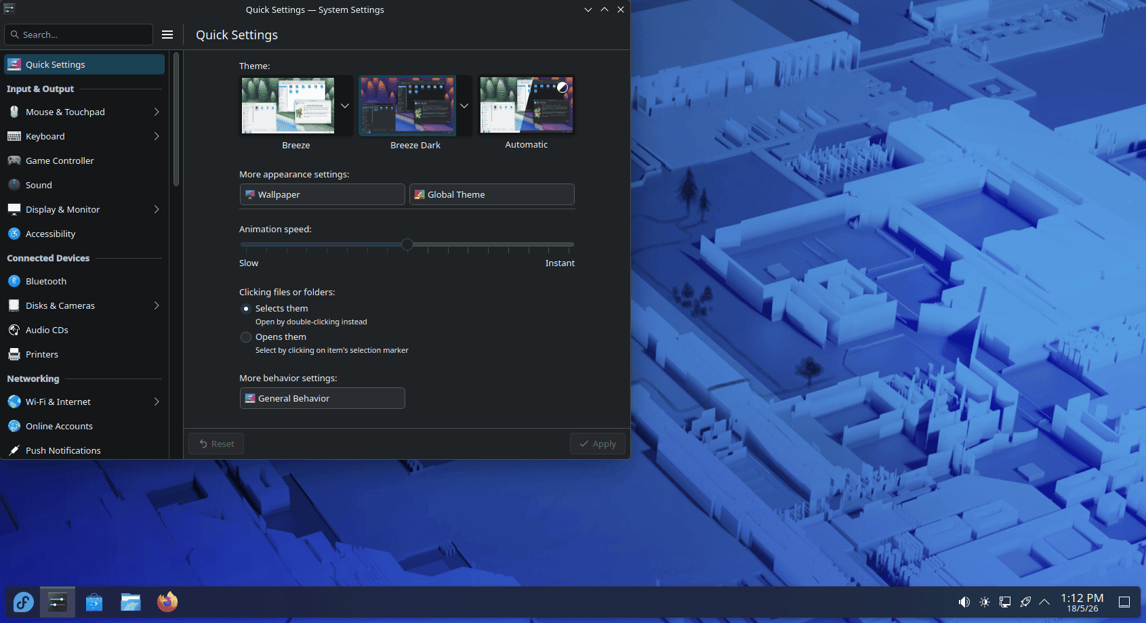Click the Disks & Cameras drive icon
The width and height of the screenshot is (1146, 623).
click(x=14, y=305)
